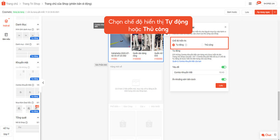
Task: Open the Thiết kế design panel
Action: (x=6, y=23)
